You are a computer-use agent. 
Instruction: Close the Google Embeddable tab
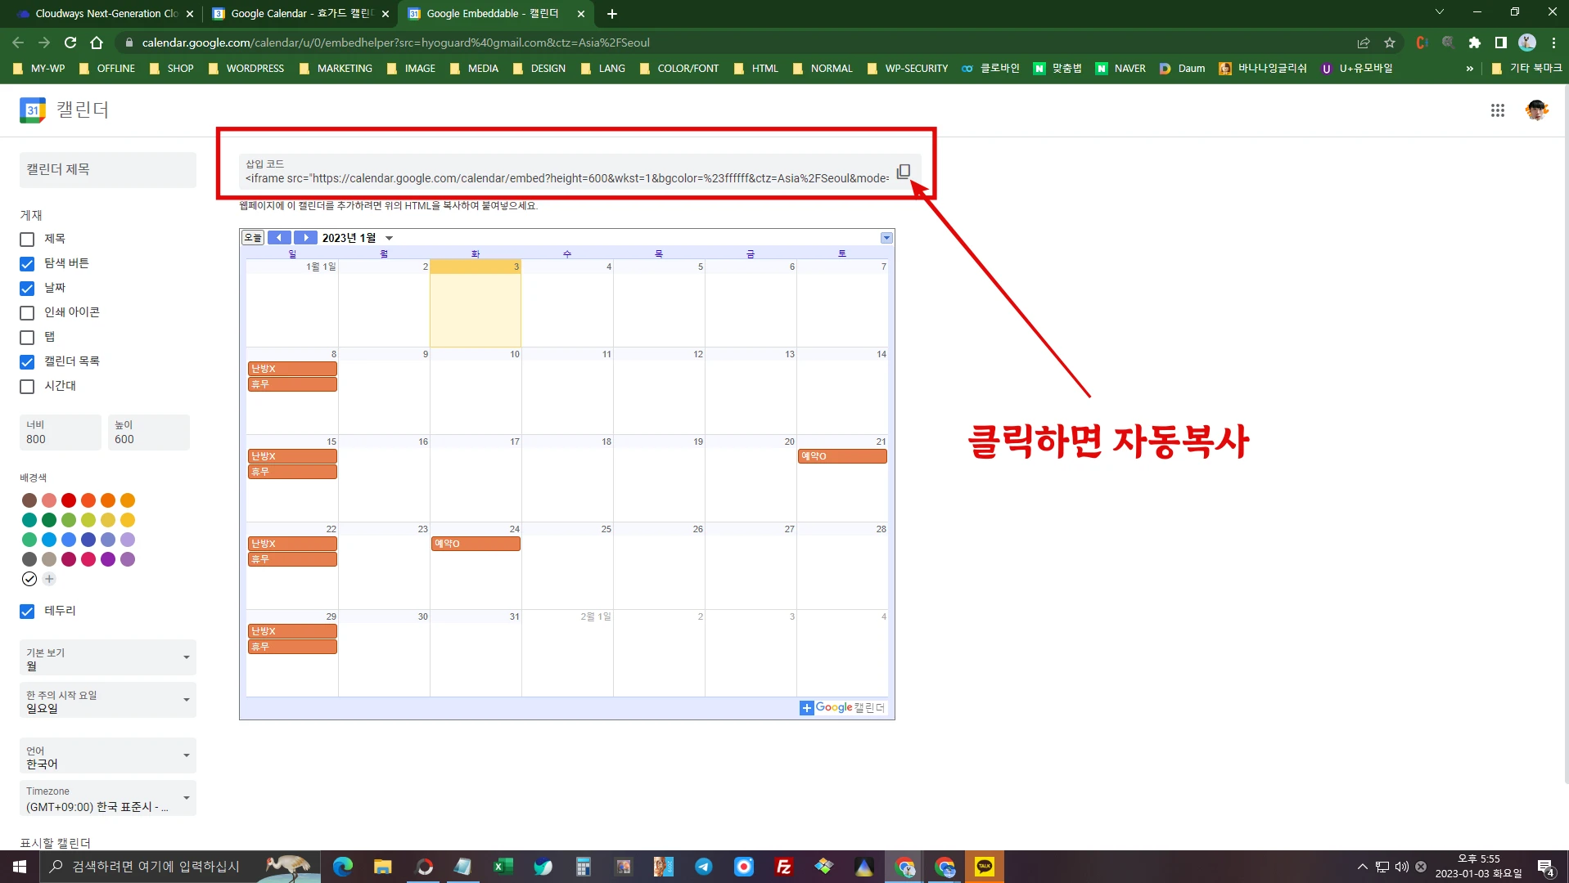581,14
